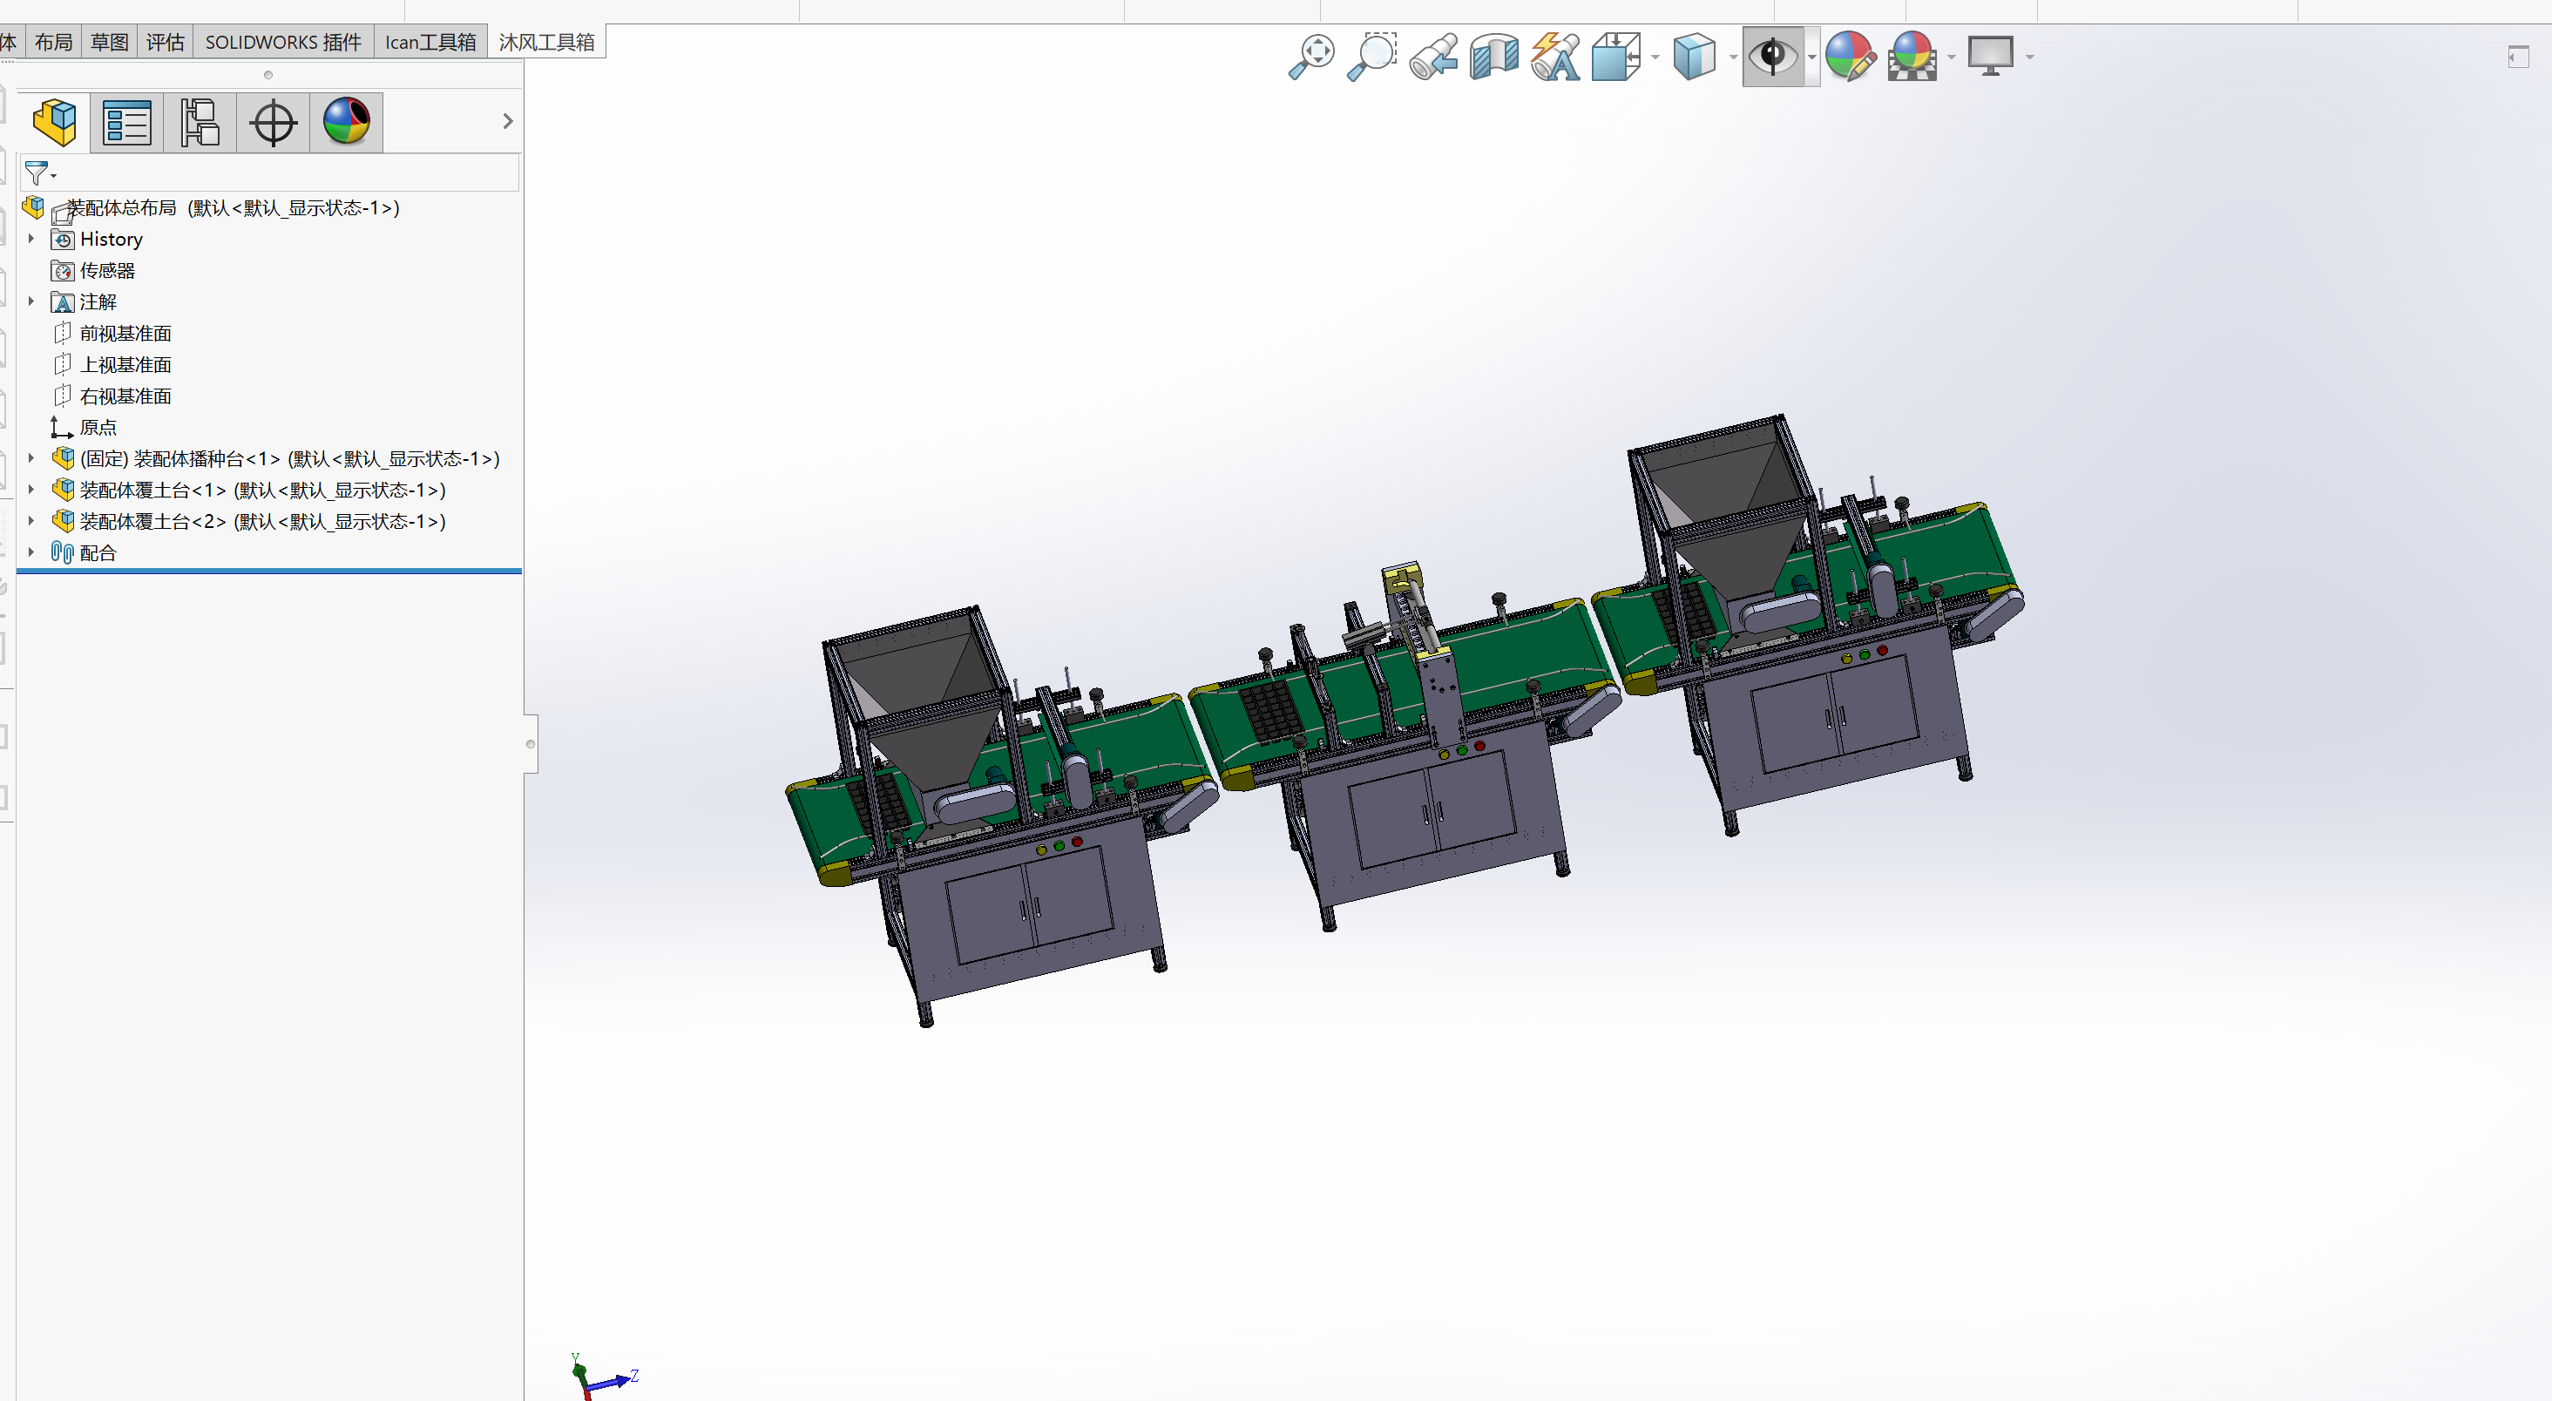Select the root assembly 装配体总布局
Screen dimensions: 2552x1401
click(233, 207)
